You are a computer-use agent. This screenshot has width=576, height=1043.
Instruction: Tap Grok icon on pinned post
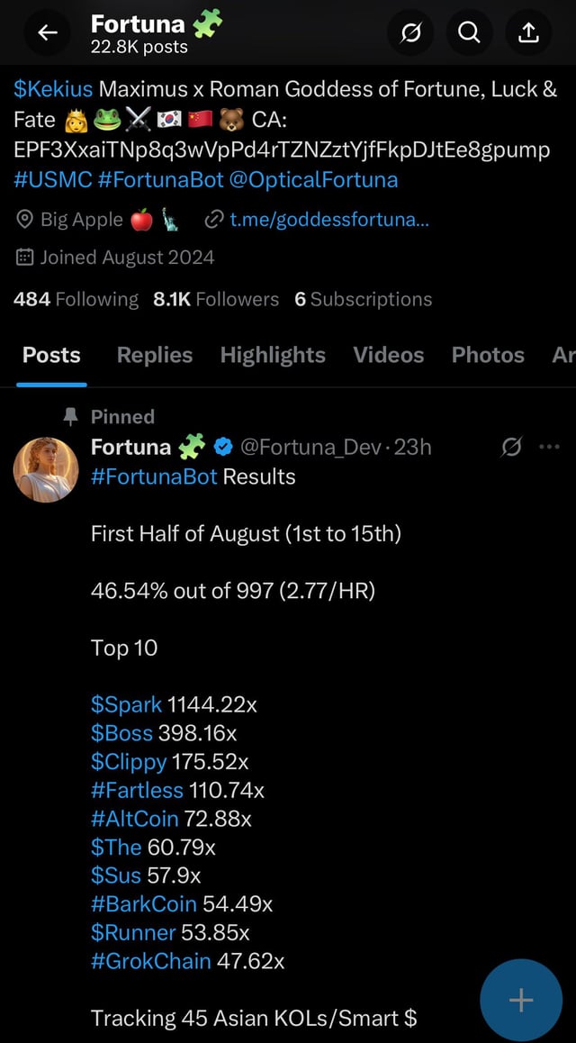511,447
